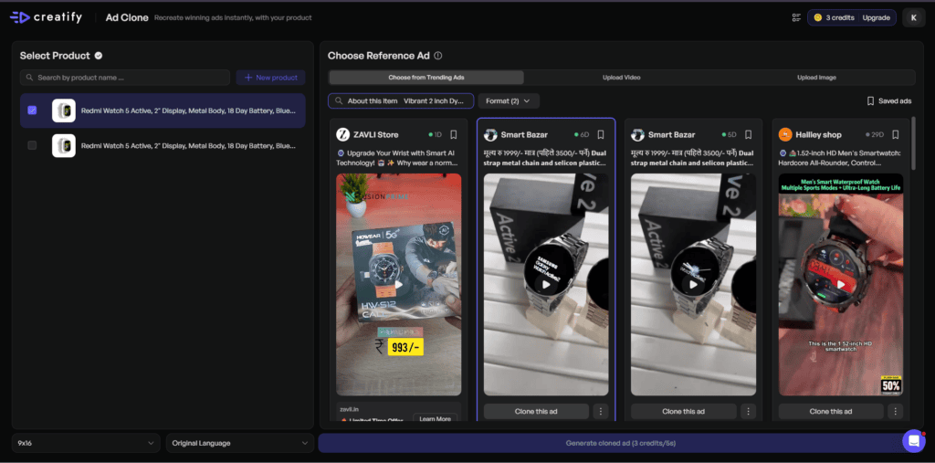Switch to Choose from Trending Ads tab

click(426, 78)
